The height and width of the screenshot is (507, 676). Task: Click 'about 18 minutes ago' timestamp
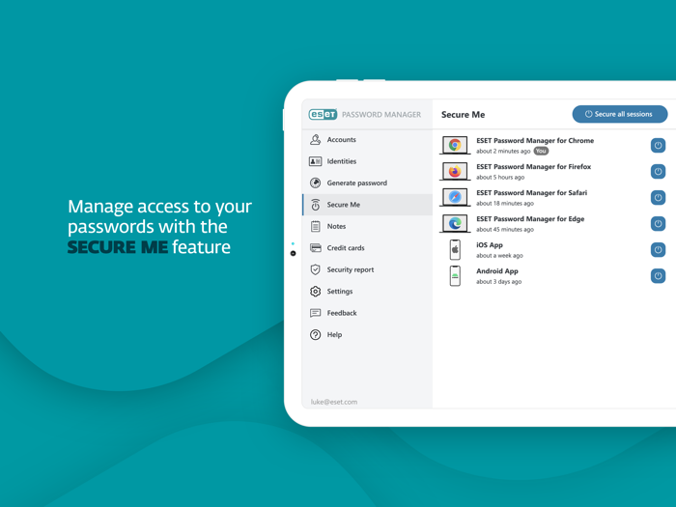505,204
